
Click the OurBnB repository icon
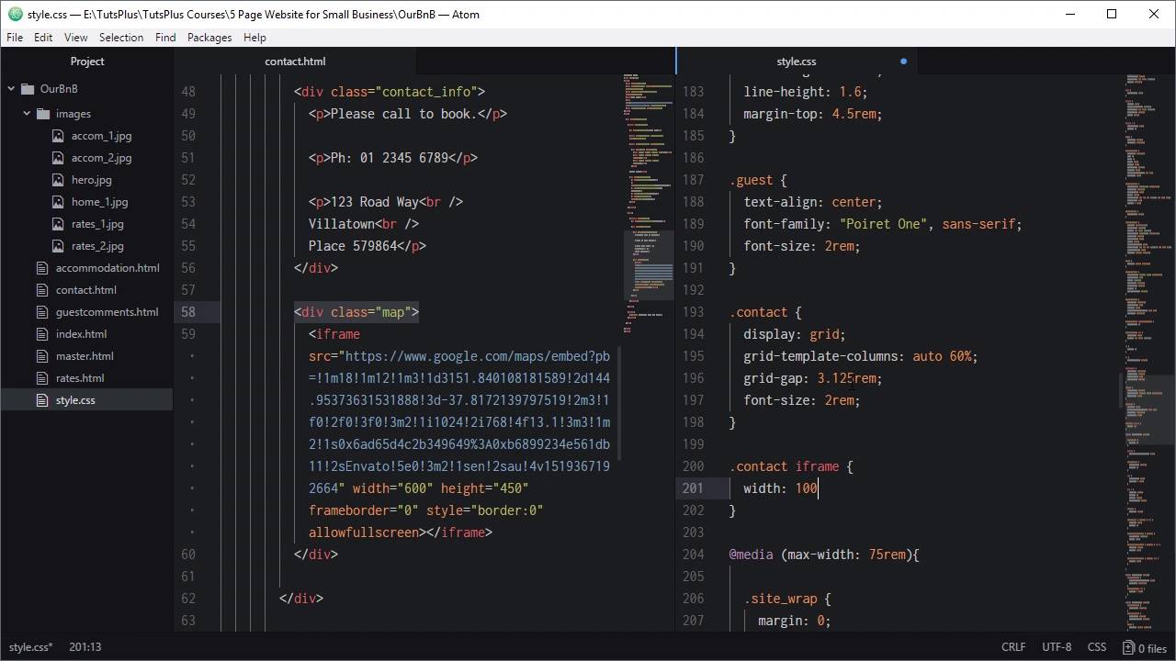click(x=28, y=89)
